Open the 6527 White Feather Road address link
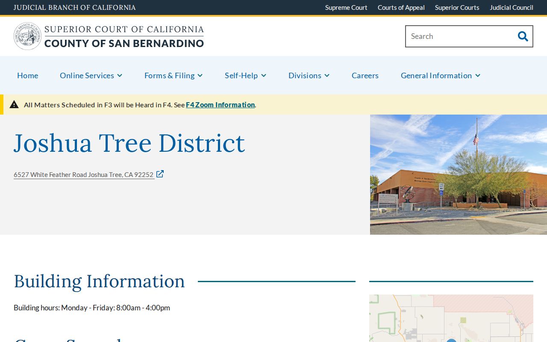547x342 pixels. (84, 174)
